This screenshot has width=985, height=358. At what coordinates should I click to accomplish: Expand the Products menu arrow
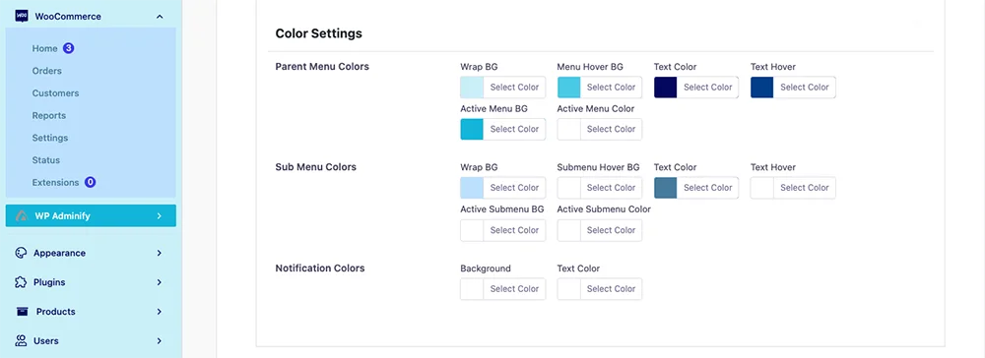click(160, 312)
